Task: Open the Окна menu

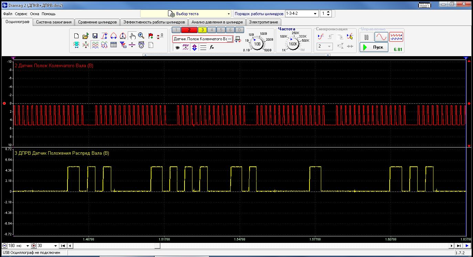Action: [x=34, y=14]
